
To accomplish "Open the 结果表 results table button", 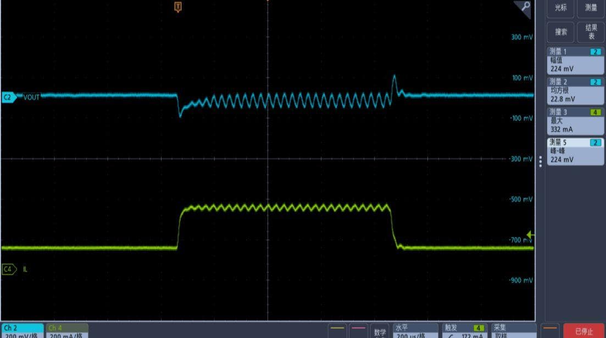I will point(591,32).
